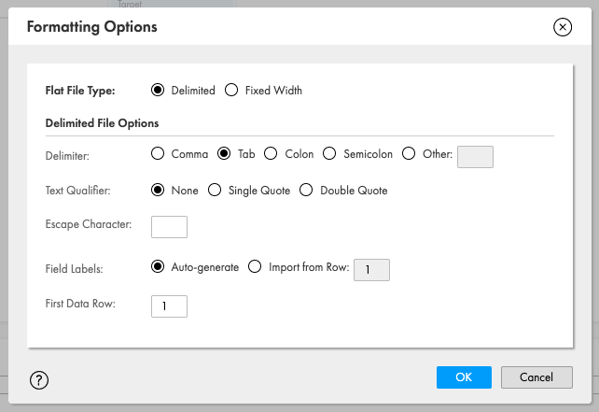Set text qualifier to None
Viewport: 599px width, 412px height.
[158, 191]
